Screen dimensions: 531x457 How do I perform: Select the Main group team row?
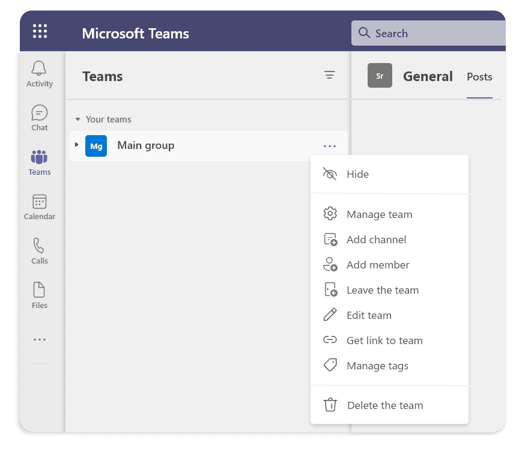[x=208, y=146]
